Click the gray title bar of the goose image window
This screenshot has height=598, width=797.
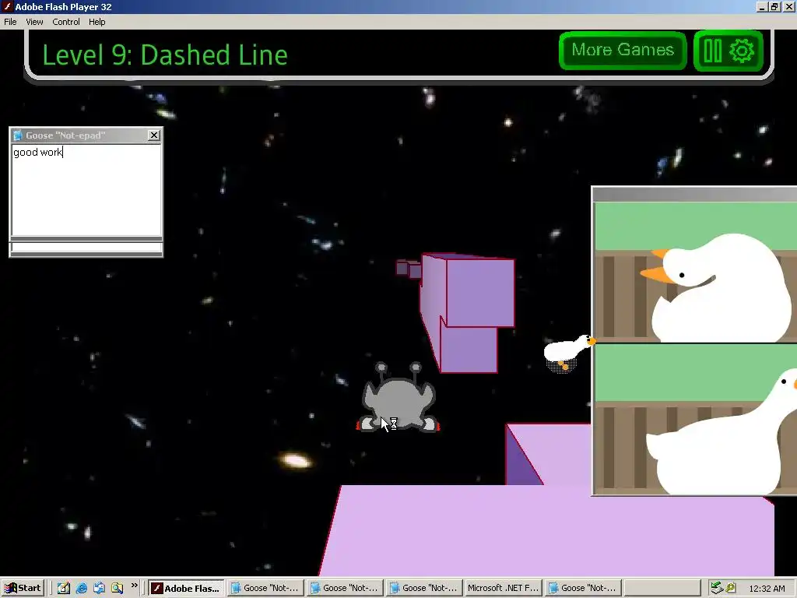pos(695,194)
